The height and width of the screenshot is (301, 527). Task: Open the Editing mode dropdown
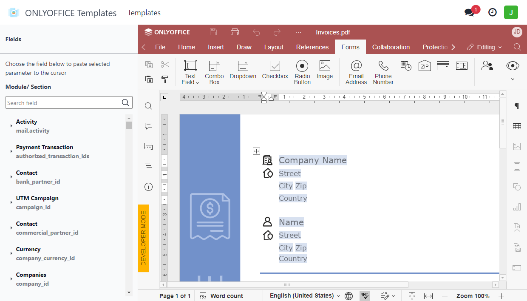[484, 47]
